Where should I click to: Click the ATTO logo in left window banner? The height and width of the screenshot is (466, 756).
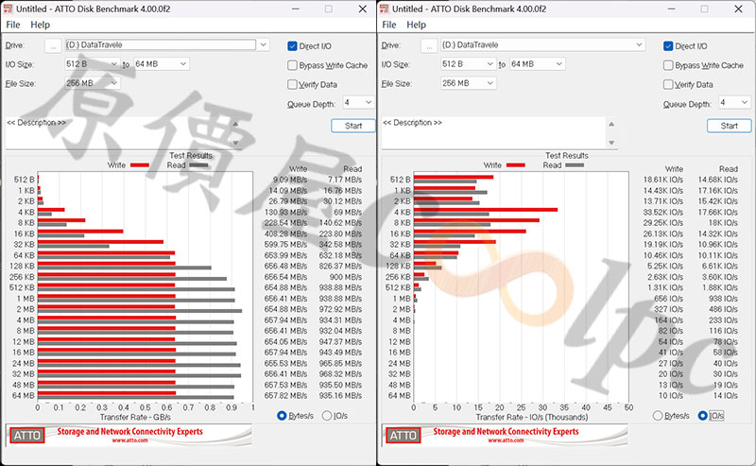pos(27,435)
